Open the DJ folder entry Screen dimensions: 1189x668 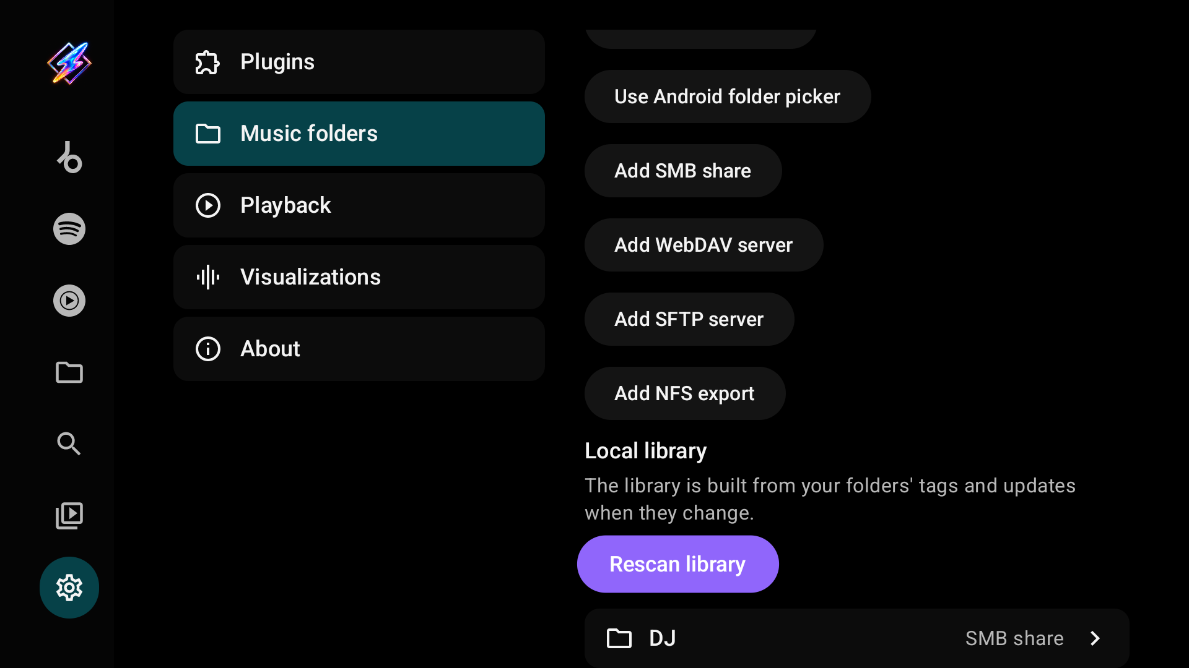(x=857, y=638)
